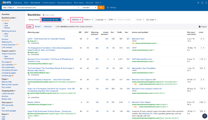This screenshot has height=120, width=208.
Task: Expand links dropdown showing 2.8K
Action: tap(202, 102)
